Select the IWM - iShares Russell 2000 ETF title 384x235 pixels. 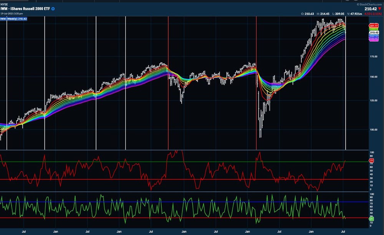click(25, 8)
